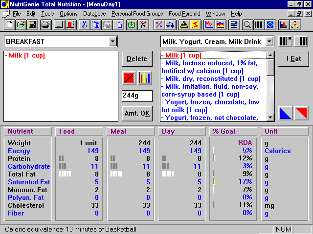The image size is (313, 234).
Task: Toggle the blue triangle button
Action: click(x=286, y=113)
